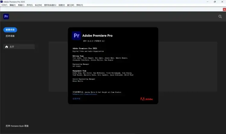Click 打开项目 in the sidebar
The image size is (226, 134).
tap(10, 36)
